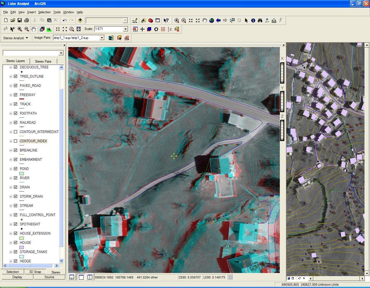Collapse the FREEWAY layer tree node
Screen dimensions: 370x288
click(11, 95)
